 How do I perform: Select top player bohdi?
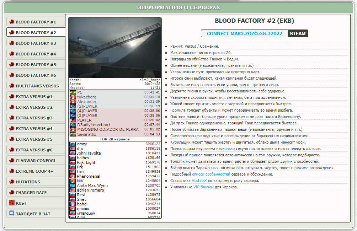(115, 204)
